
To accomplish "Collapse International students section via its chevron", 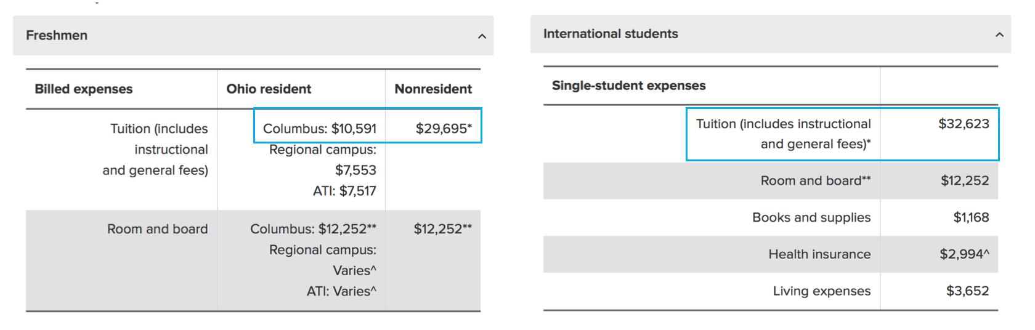I will click(999, 34).
